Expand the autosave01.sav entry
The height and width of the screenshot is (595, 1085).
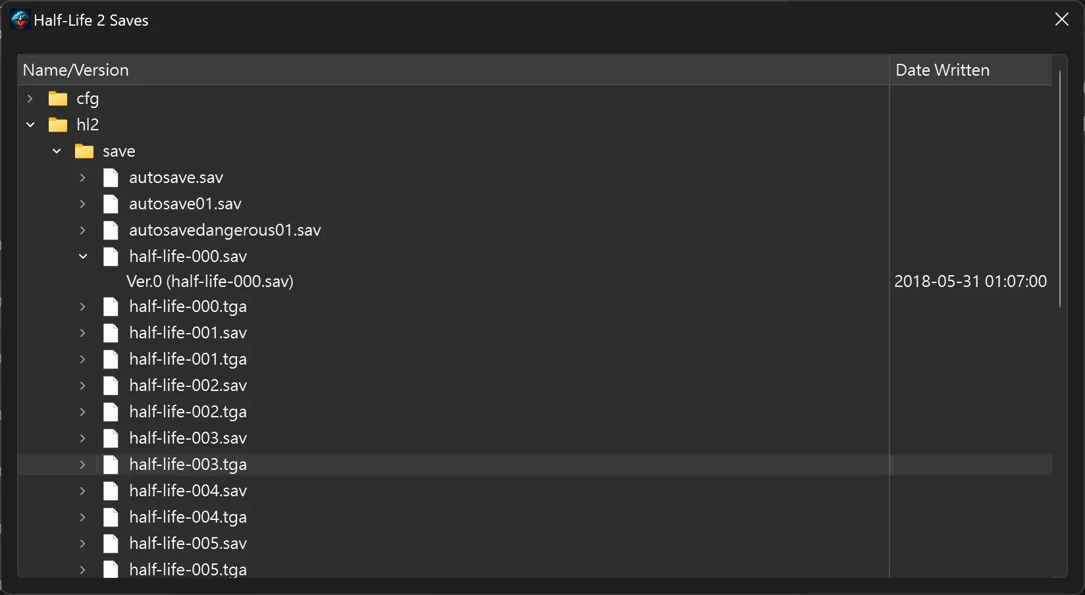[x=82, y=203]
